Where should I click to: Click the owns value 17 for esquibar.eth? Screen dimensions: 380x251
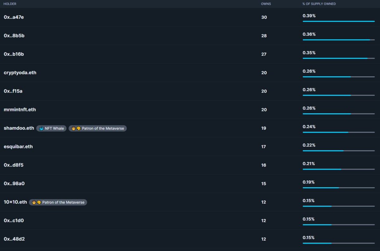pos(263,147)
